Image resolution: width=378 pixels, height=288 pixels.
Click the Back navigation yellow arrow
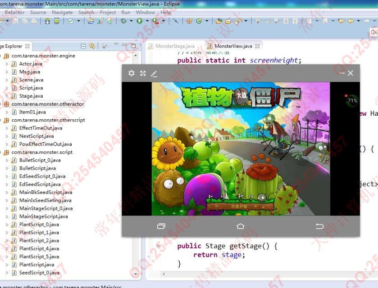[351, 21]
